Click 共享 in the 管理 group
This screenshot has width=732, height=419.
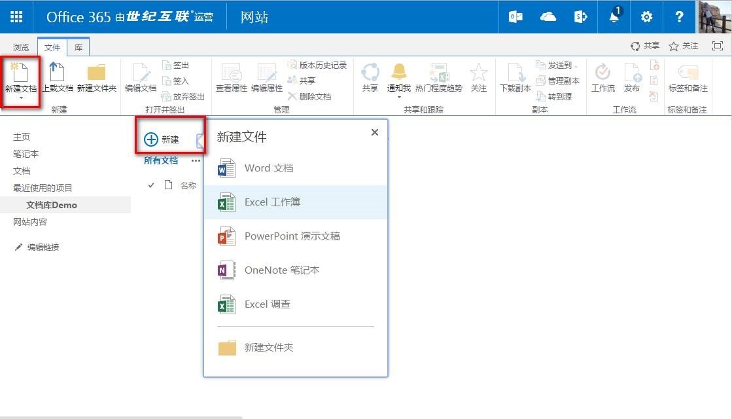coord(302,81)
